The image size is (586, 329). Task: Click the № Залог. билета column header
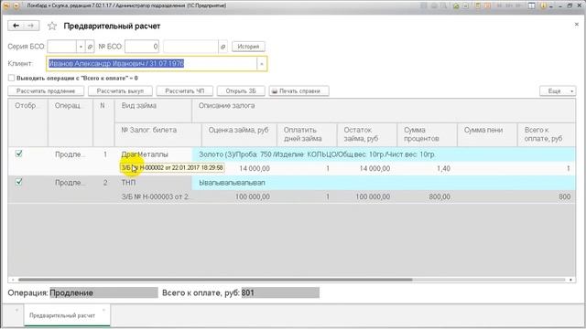(x=158, y=134)
